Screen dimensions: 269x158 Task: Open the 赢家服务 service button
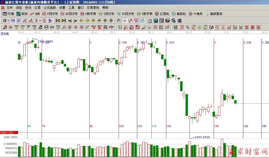(214, 14)
